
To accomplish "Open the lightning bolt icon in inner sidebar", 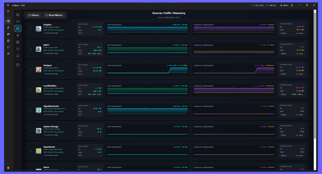I will 18,35.
